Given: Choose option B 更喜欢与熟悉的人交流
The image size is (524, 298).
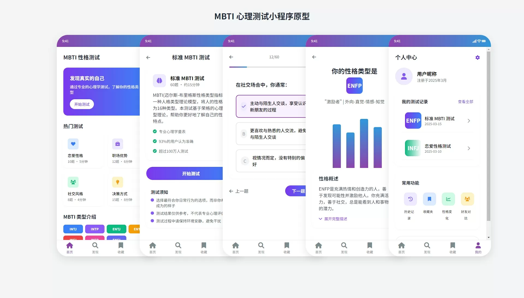Looking at the screenshot, I should click(271, 134).
